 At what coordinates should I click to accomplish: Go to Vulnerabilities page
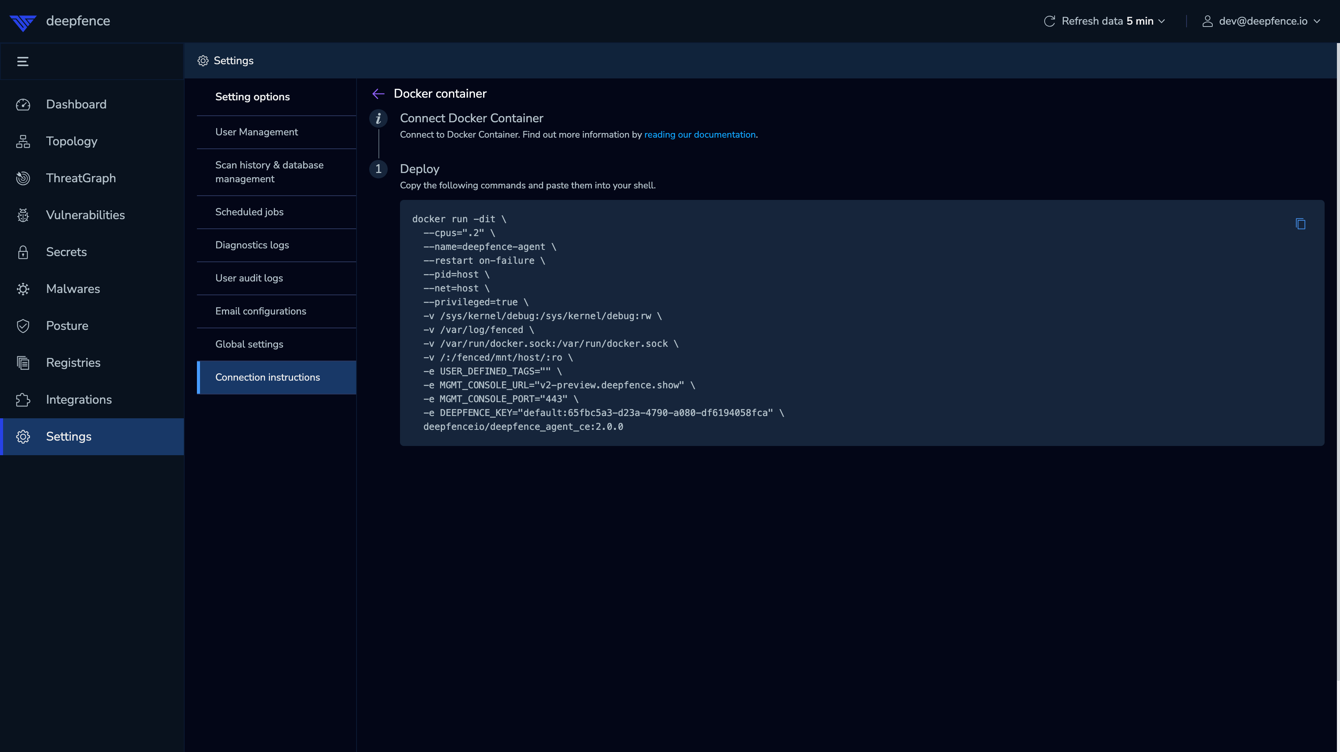pyautogui.click(x=92, y=215)
